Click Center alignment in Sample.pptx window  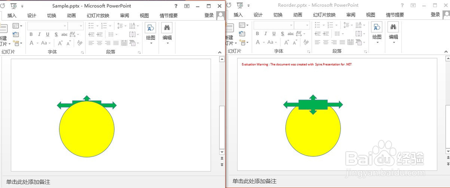(99, 43)
